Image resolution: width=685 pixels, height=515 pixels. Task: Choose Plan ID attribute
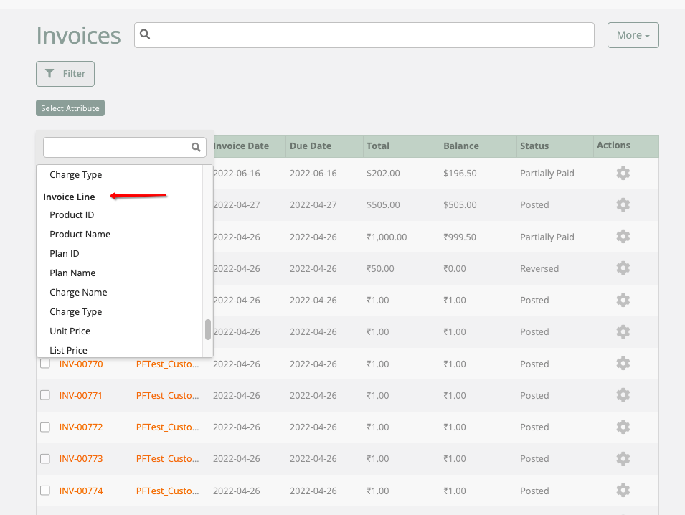tap(65, 253)
